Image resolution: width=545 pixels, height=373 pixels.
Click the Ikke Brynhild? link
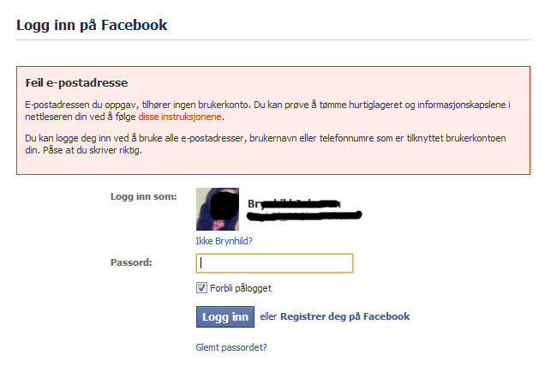click(x=224, y=241)
